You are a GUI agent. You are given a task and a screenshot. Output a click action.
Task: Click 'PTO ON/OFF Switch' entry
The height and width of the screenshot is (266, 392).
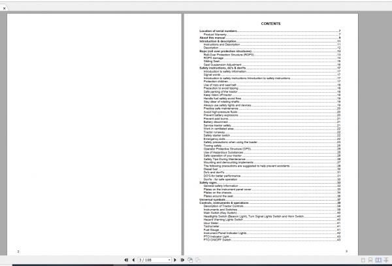tap(217, 240)
